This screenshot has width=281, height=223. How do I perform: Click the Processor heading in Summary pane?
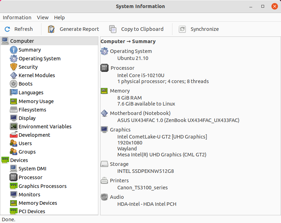[122, 68]
